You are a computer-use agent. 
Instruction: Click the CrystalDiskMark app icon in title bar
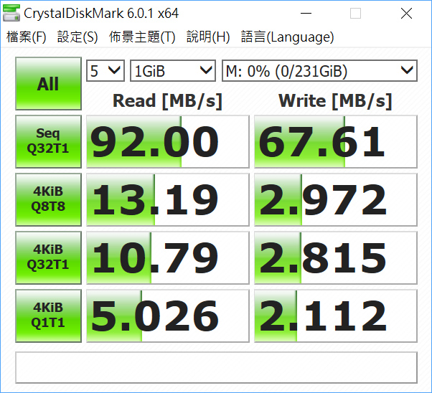point(11,13)
